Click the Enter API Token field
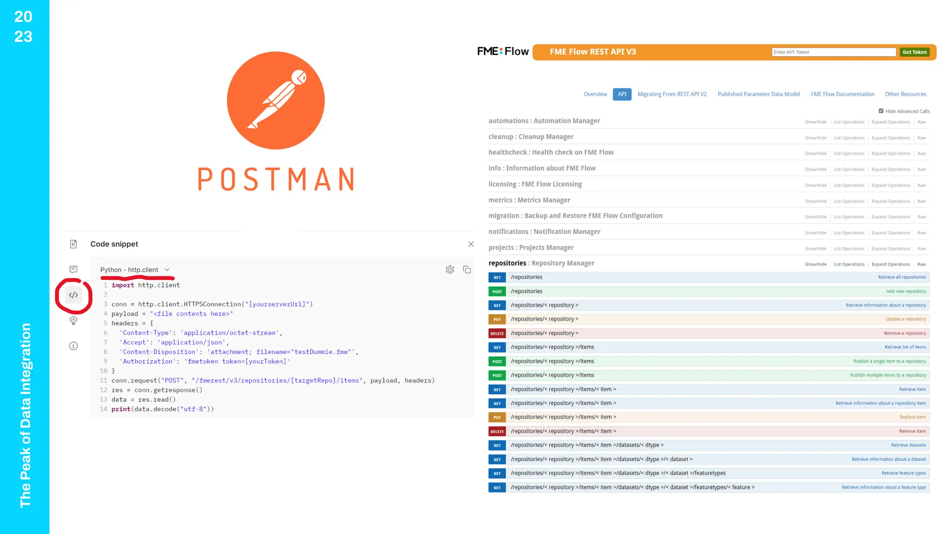949x534 pixels. (833, 52)
